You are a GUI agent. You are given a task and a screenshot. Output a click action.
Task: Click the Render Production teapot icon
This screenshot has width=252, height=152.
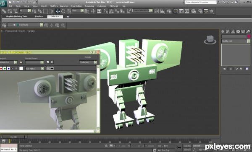point(212,11)
